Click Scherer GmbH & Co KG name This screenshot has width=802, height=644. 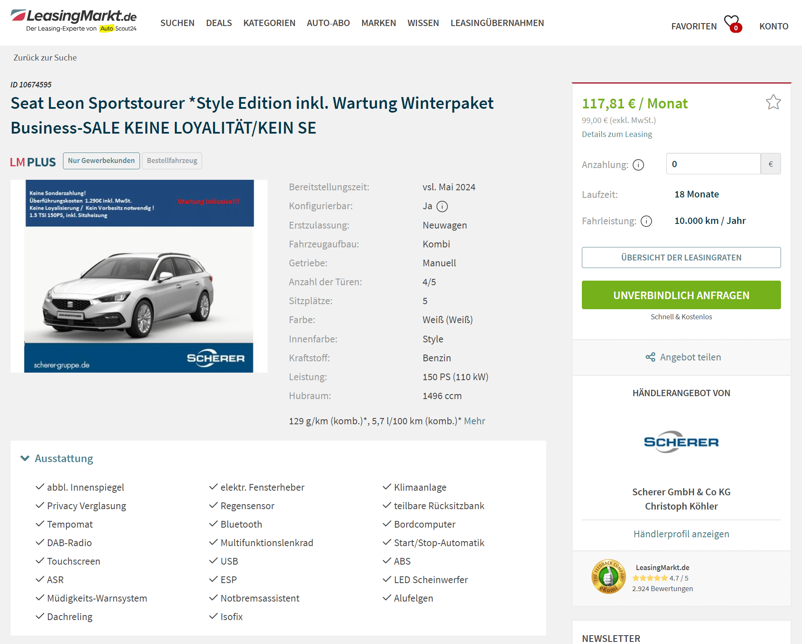[x=681, y=492]
